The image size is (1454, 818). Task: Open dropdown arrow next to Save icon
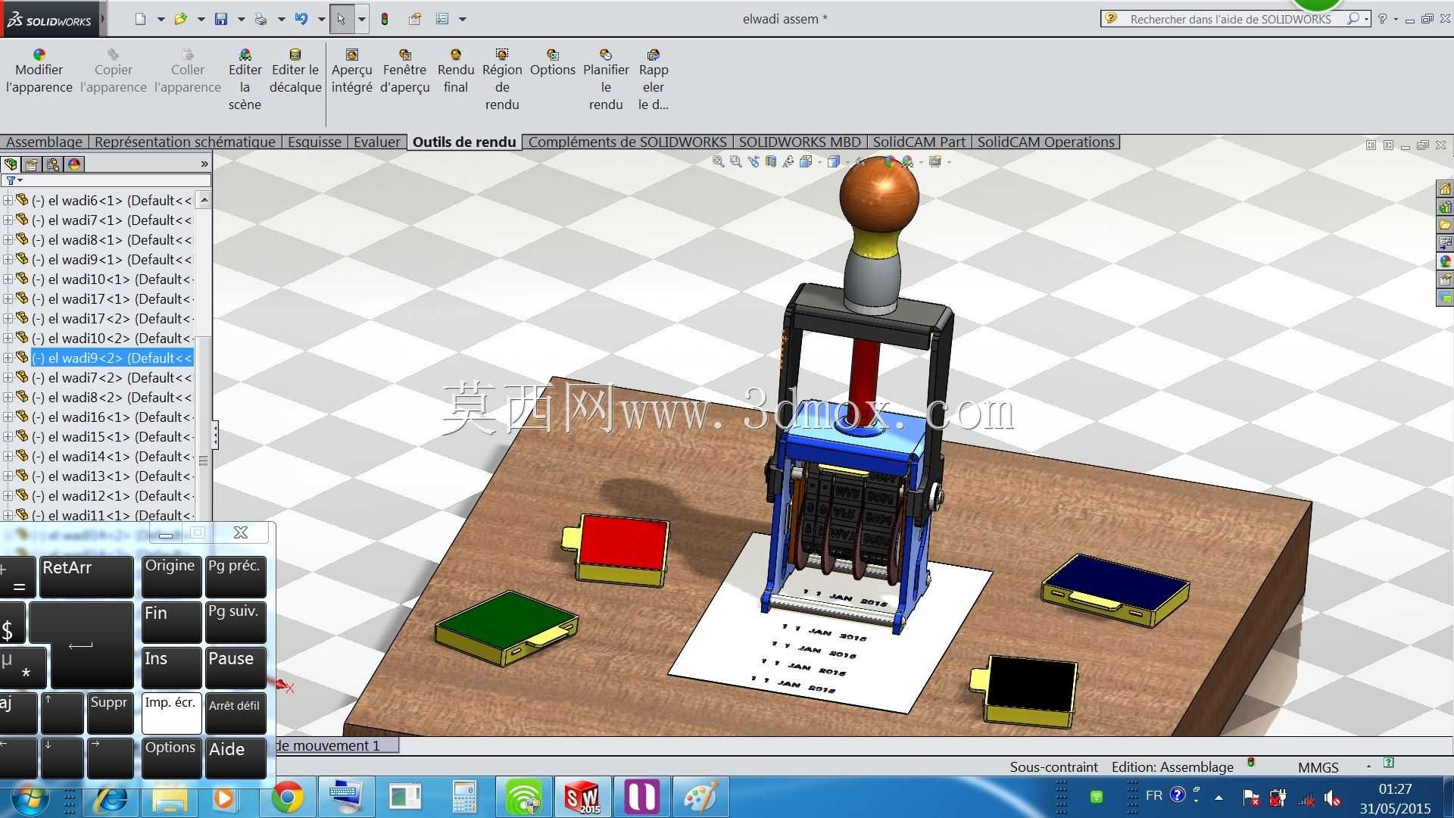tap(242, 19)
